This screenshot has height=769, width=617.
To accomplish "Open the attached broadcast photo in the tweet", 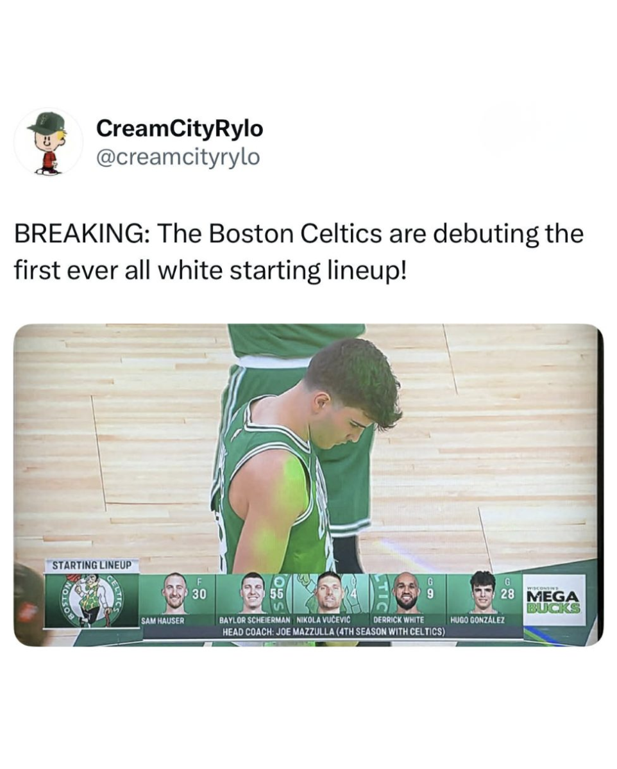I will pyautogui.click(x=308, y=485).
